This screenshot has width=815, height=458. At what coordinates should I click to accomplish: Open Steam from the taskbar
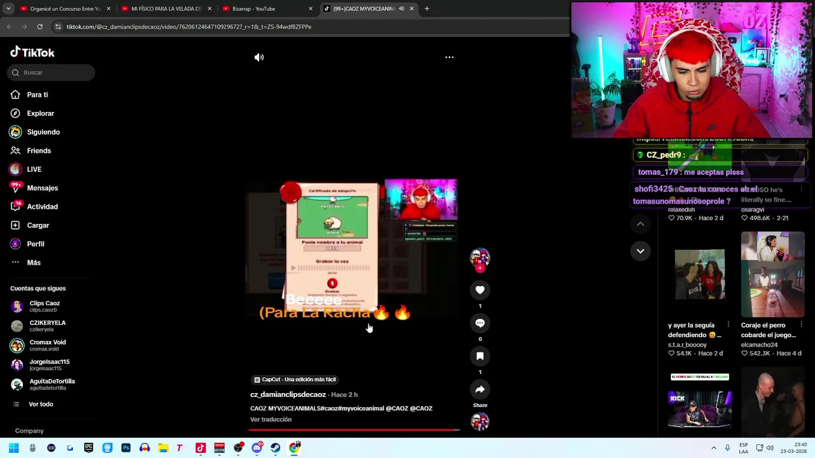(275, 448)
